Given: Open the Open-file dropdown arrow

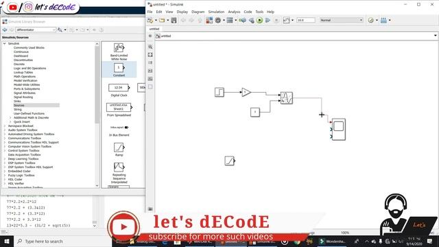Looking at the screenshot, I should [167, 20].
